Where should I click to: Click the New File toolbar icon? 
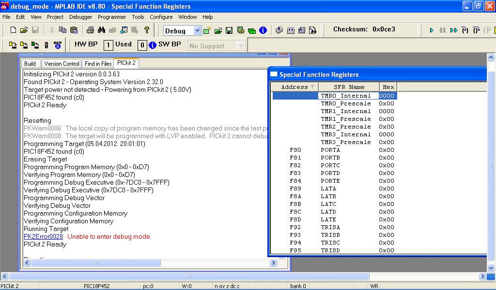click(13, 30)
